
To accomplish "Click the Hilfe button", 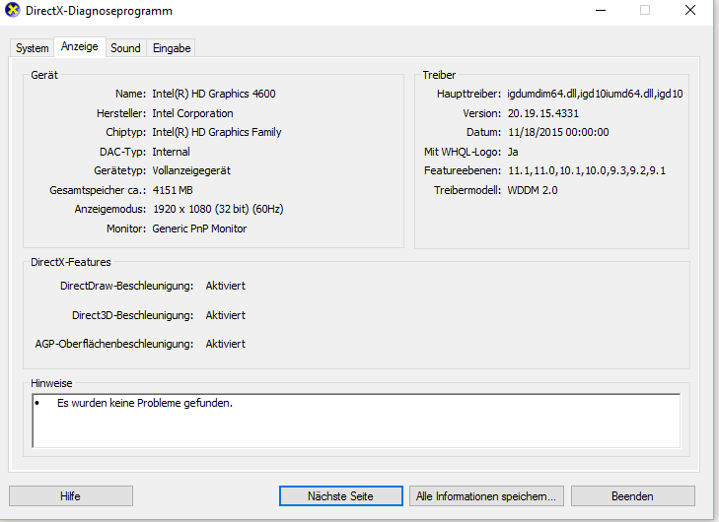I will 71,496.
